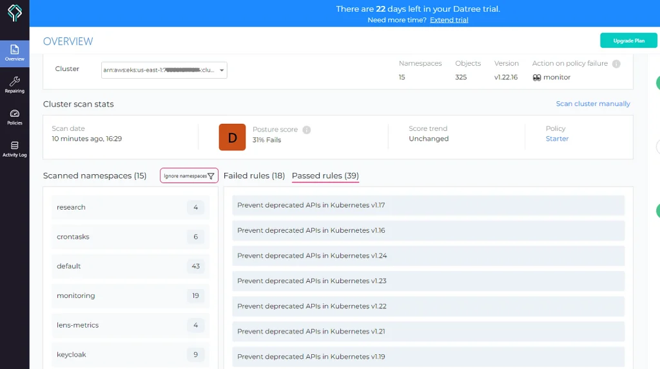Screen dimensions: 660x369
Task: Expand rule Prevent deprecated APIs in Kubernetes v1.23
Action: pos(428,281)
